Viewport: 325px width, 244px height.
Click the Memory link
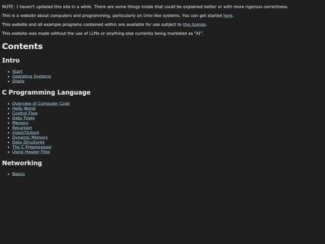[20, 123]
